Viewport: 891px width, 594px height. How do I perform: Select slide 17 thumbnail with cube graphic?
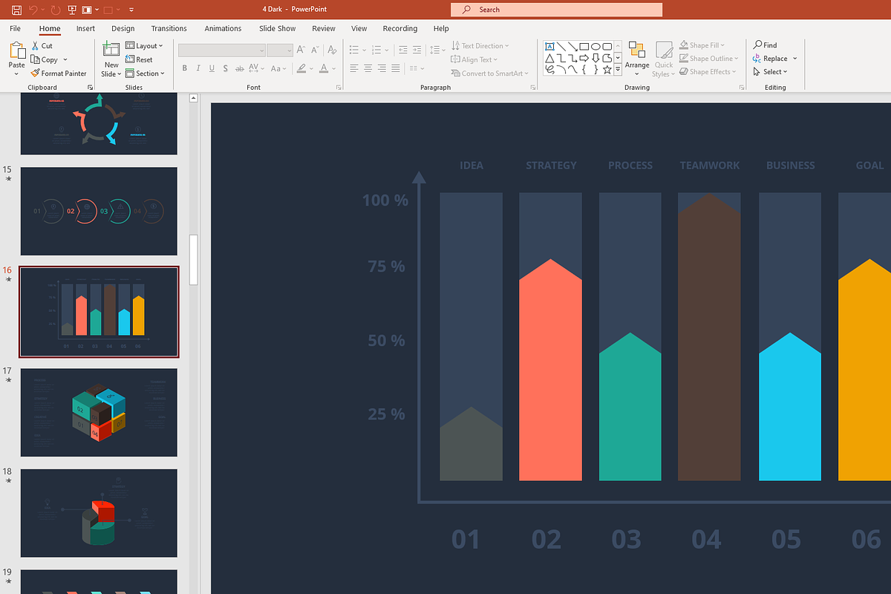click(99, 412)
